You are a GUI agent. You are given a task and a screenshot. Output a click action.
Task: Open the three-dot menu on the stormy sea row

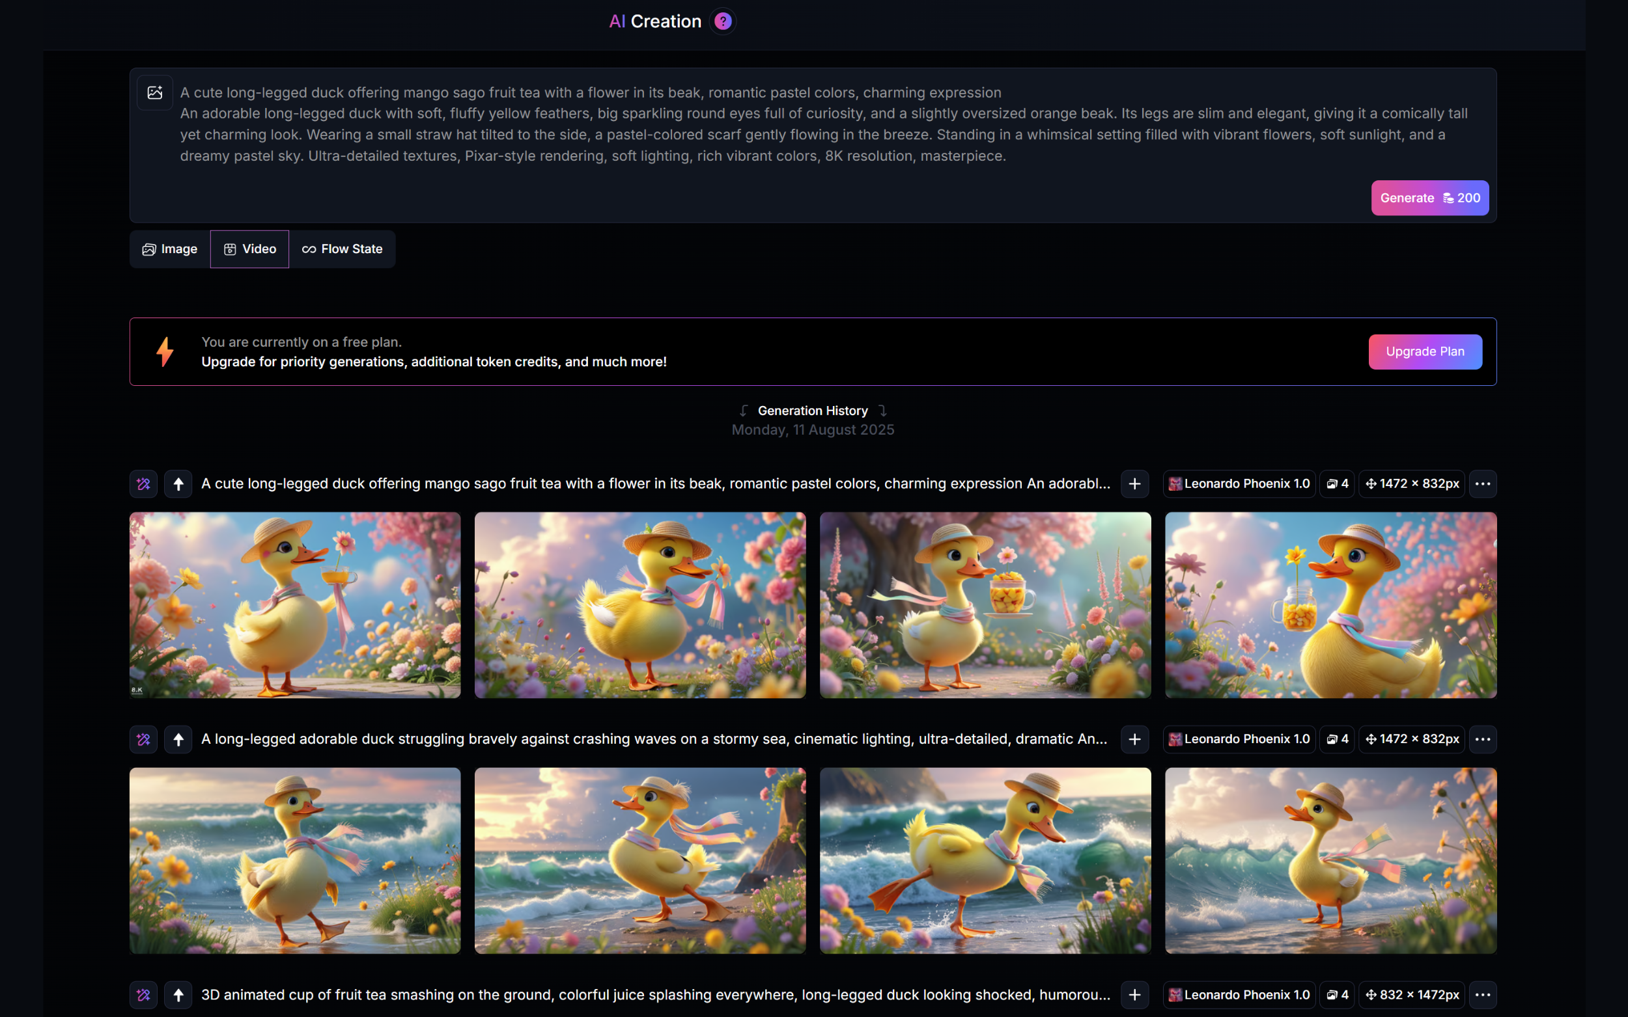coord(1483,739)
